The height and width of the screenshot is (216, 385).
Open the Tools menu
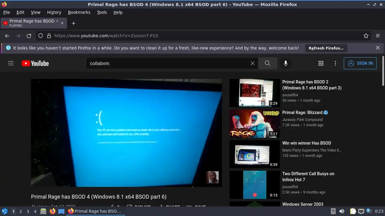tap(102, 12)
